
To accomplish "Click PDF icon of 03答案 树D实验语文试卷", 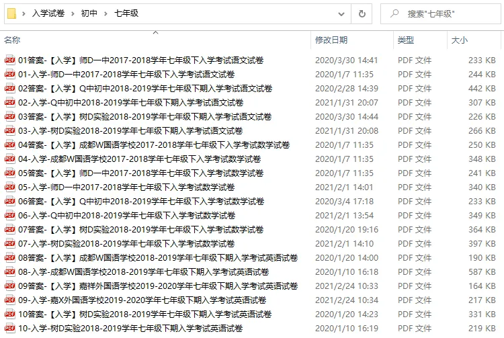I will click(x=9, y=117).
